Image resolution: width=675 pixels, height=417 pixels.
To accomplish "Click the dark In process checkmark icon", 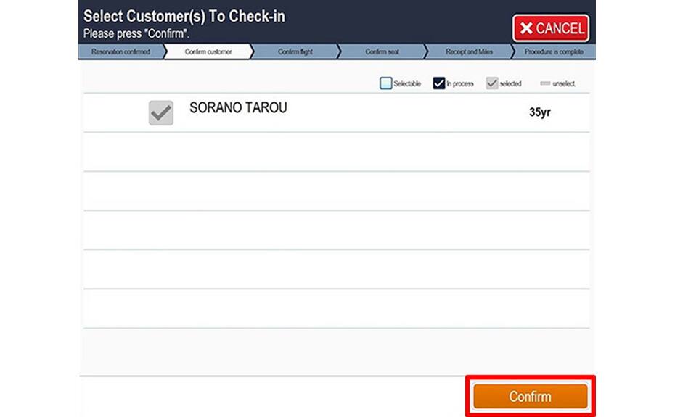I will 438,83.
